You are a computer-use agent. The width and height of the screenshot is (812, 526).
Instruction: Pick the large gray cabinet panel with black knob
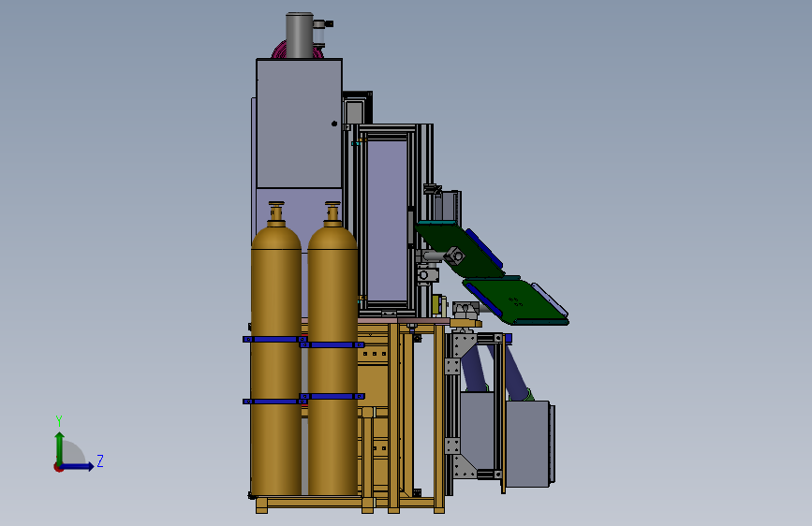(x=299, y=124)
